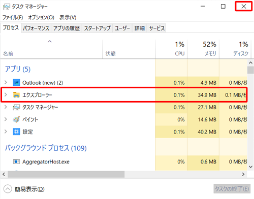Switch to the パフォーマンス tab
The image size is (254, 199).
pyautogui.click(x=36, y=28)
